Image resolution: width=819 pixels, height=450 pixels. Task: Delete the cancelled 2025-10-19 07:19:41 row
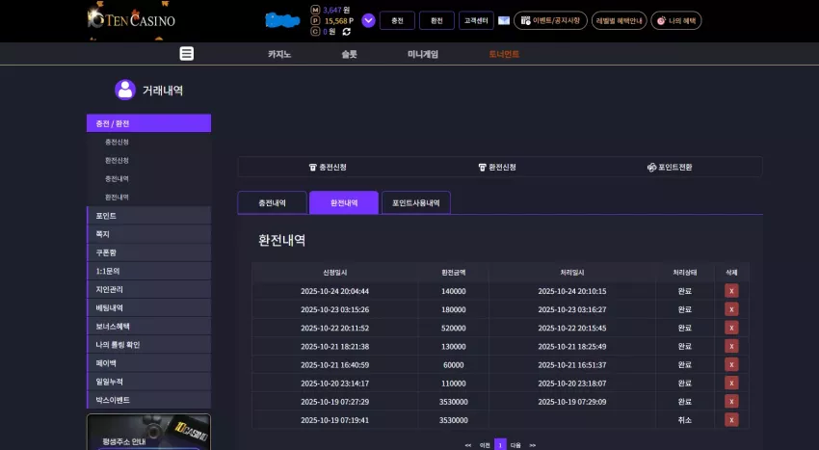tap(731, 420)
